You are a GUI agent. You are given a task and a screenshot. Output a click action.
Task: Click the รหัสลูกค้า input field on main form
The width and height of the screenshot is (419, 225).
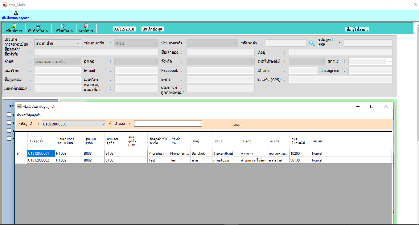pyautogui.click(x=286, y=43)
